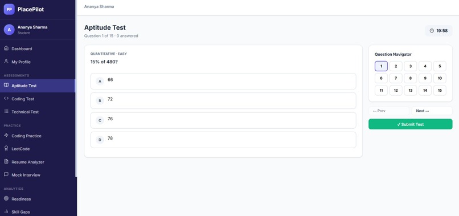Click the Resume Analyzer document icon

point(6,161)
